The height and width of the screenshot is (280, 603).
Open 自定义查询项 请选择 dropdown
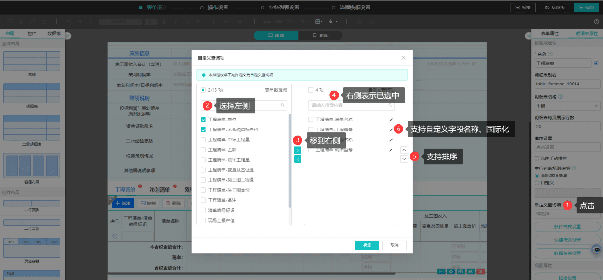click(x=567, y=214)
